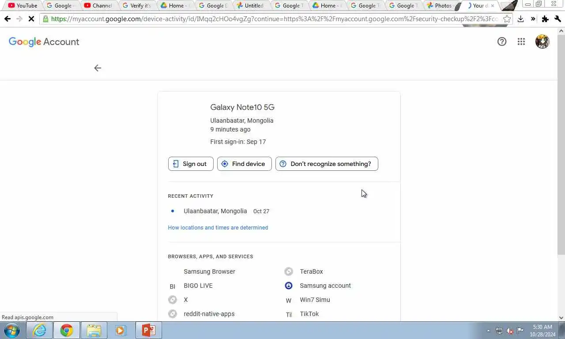Go back using the page's back arrow

pyautogui.click(x=98, y=68)
